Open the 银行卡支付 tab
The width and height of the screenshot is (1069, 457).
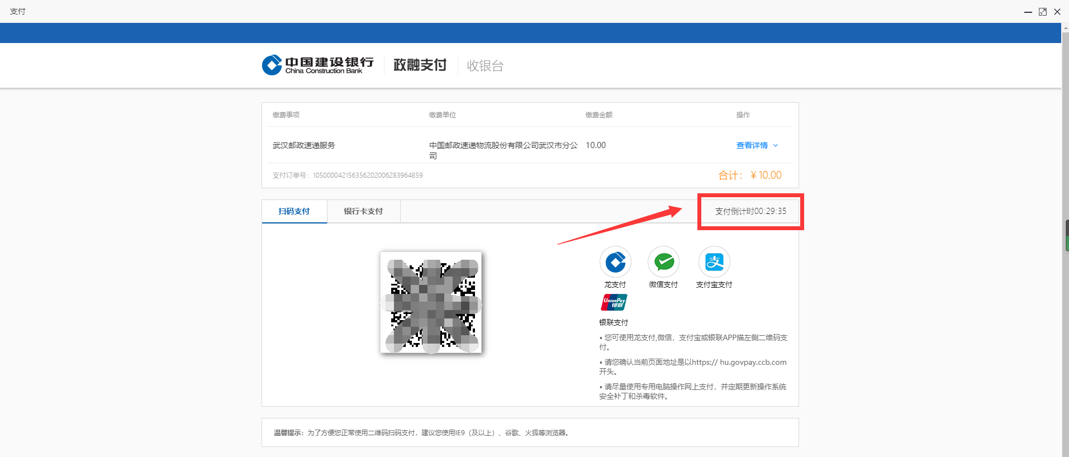click(363, 211)
